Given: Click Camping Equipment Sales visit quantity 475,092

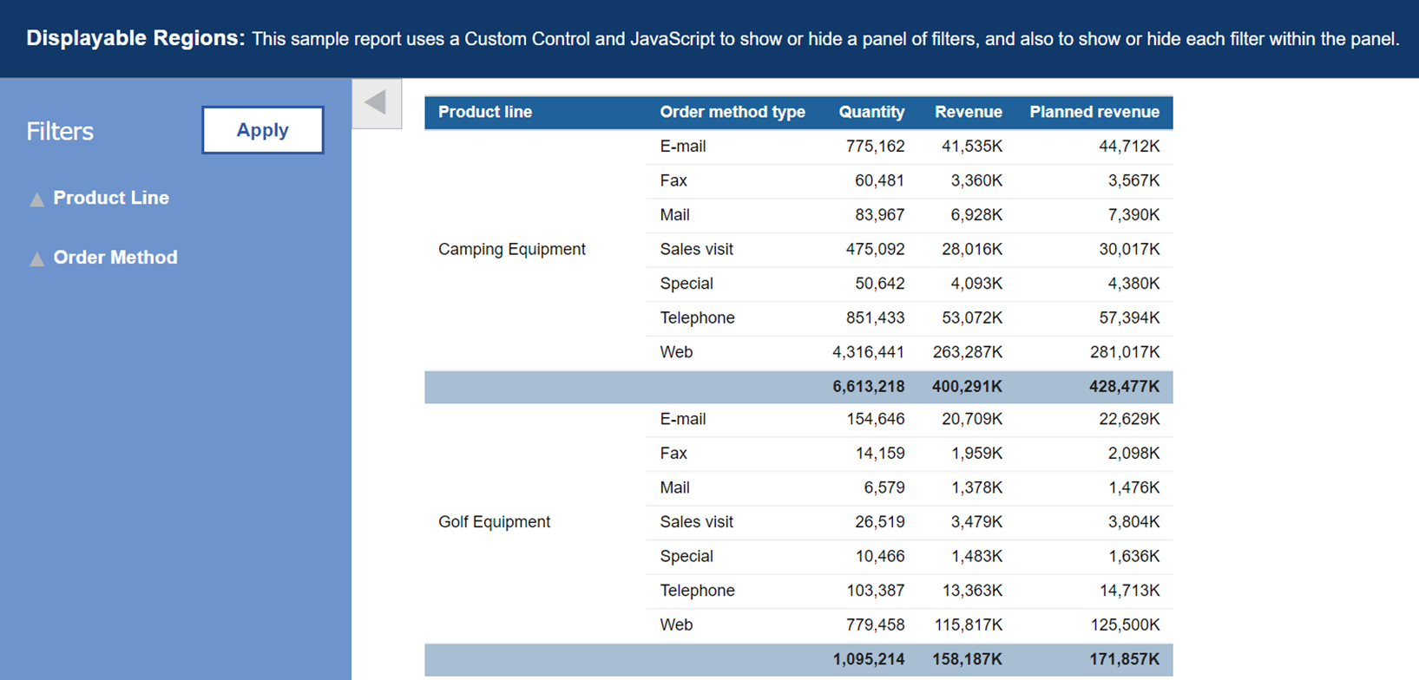Looking at the screenshot, I should tap(875, 249).
